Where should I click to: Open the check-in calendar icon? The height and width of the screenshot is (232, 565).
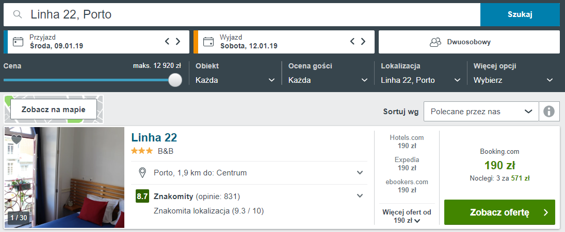tap(18, 42)
